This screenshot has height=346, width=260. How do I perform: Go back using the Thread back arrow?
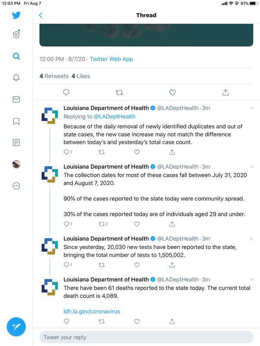[x=40, y=15]
